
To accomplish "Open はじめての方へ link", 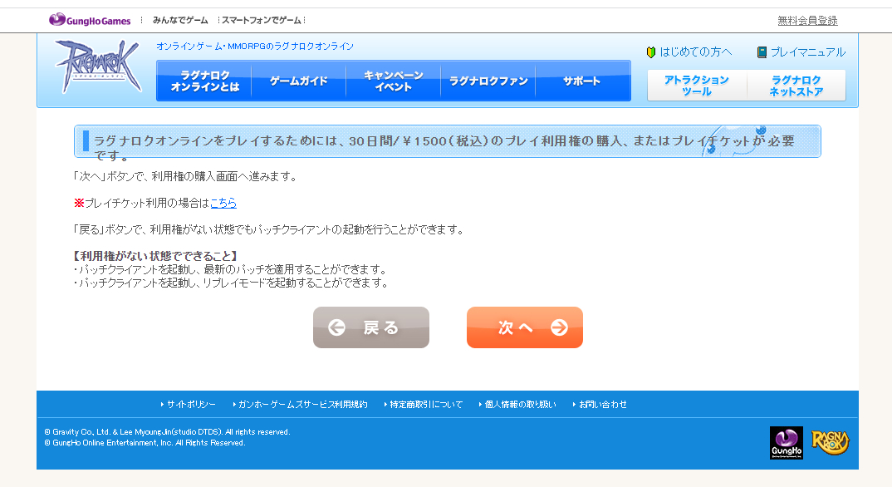I will click(x=695, y=52).
